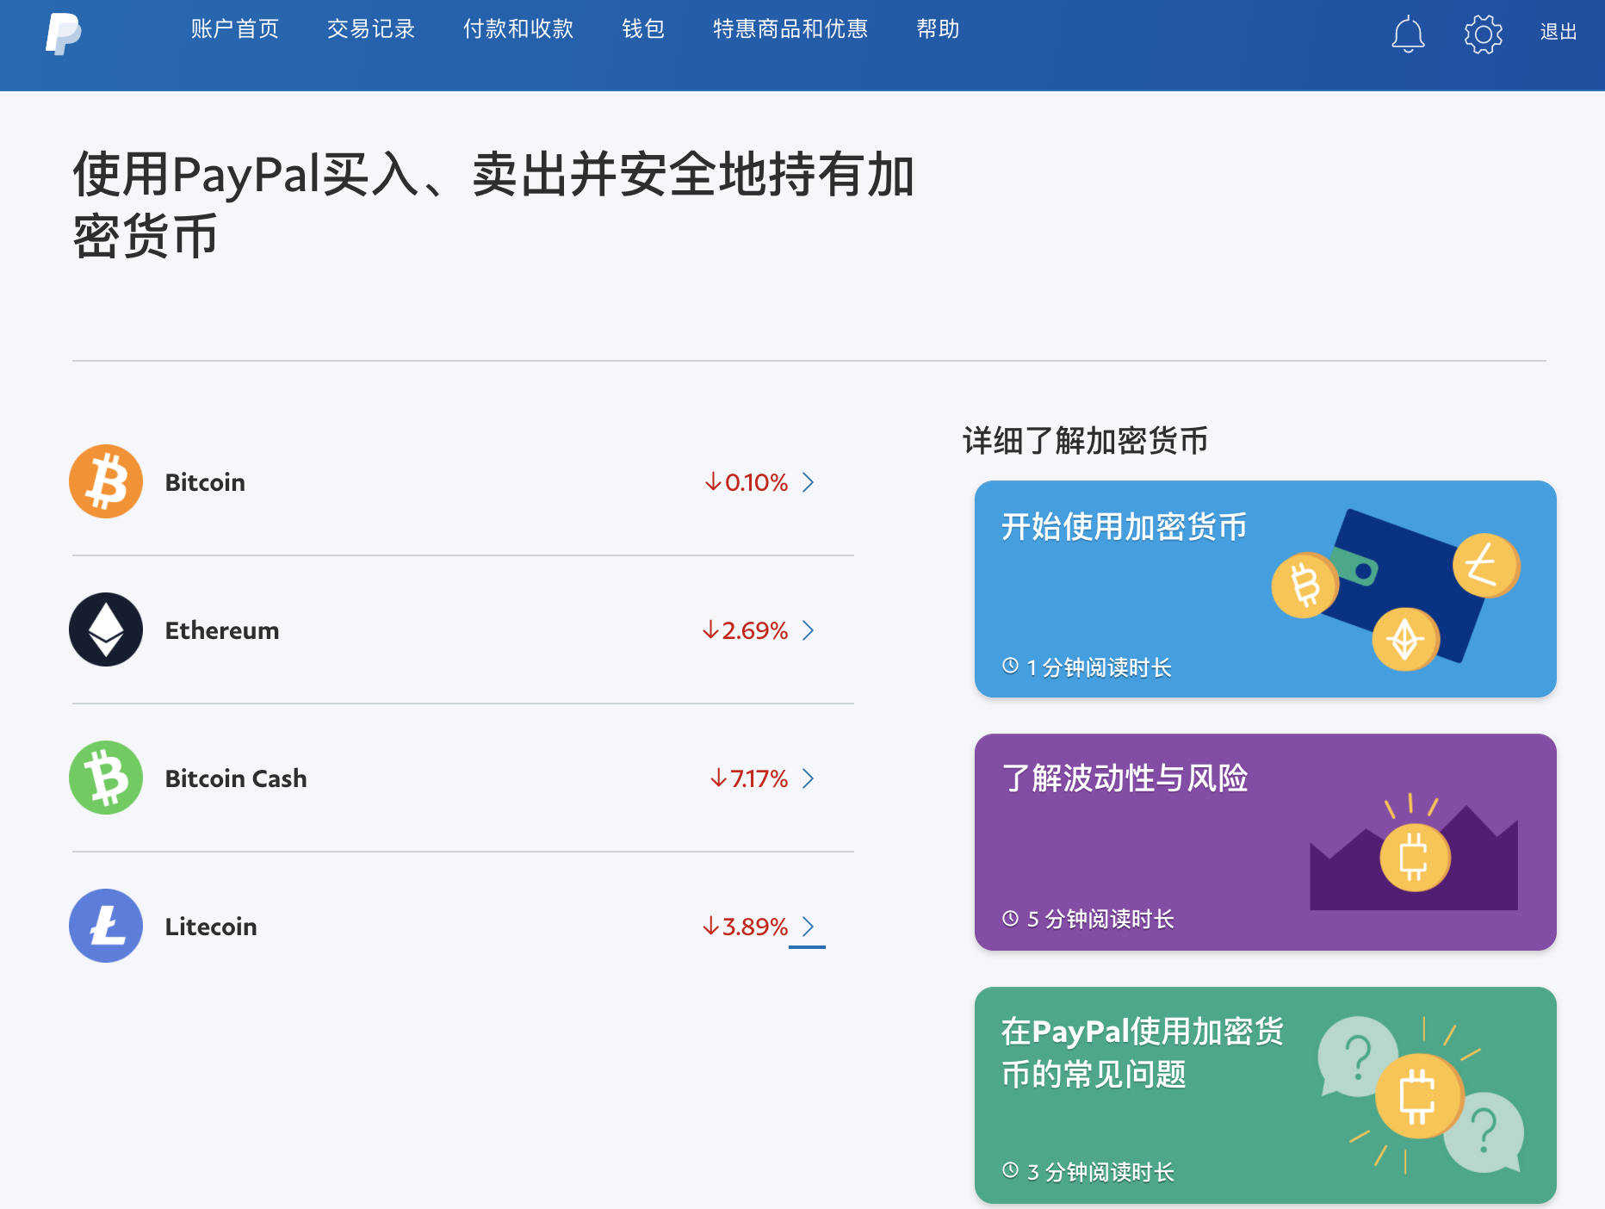The height and width of the screenshot is (1209, 1605).
Task: Open the settings gear
Action: pyautogui.click(x=1483, y=34)
